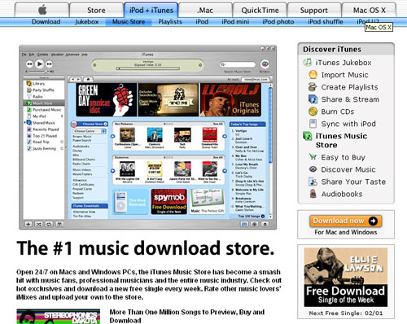Click the iTunes Jukebox music note icon

click(x=308, y=62)
